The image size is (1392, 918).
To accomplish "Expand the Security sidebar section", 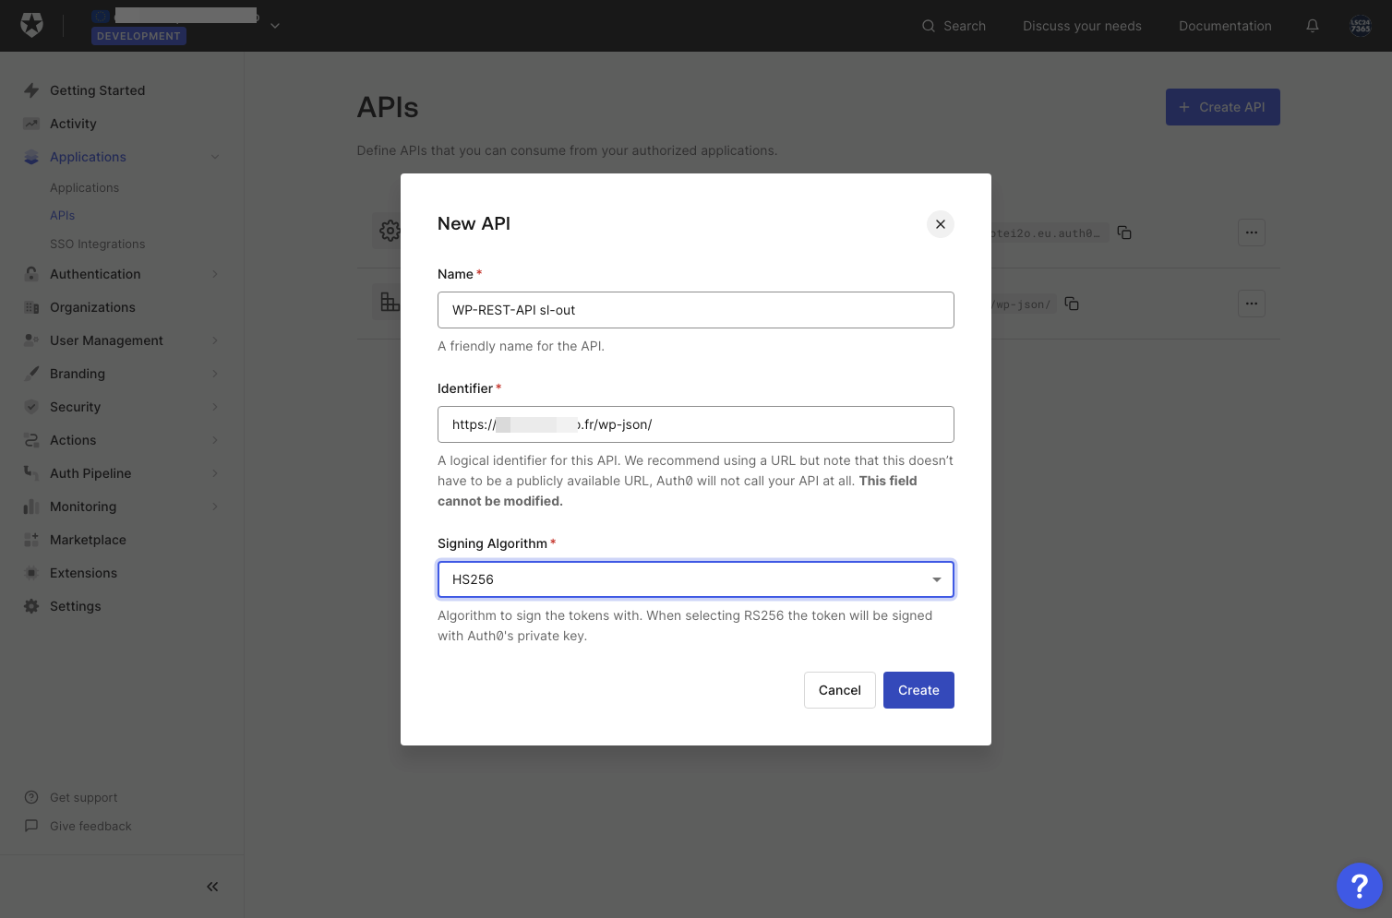I will coord(215,407).
